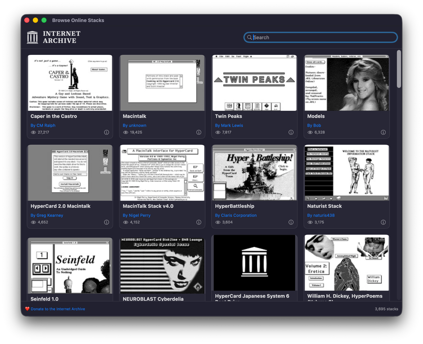This screenshot has height=344, width=423.
Task: Select the Naturist Stack title text
Action: [x=324, y=206]
